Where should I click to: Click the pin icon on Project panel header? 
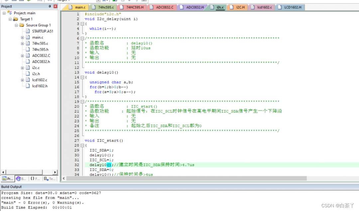[50, 6]
